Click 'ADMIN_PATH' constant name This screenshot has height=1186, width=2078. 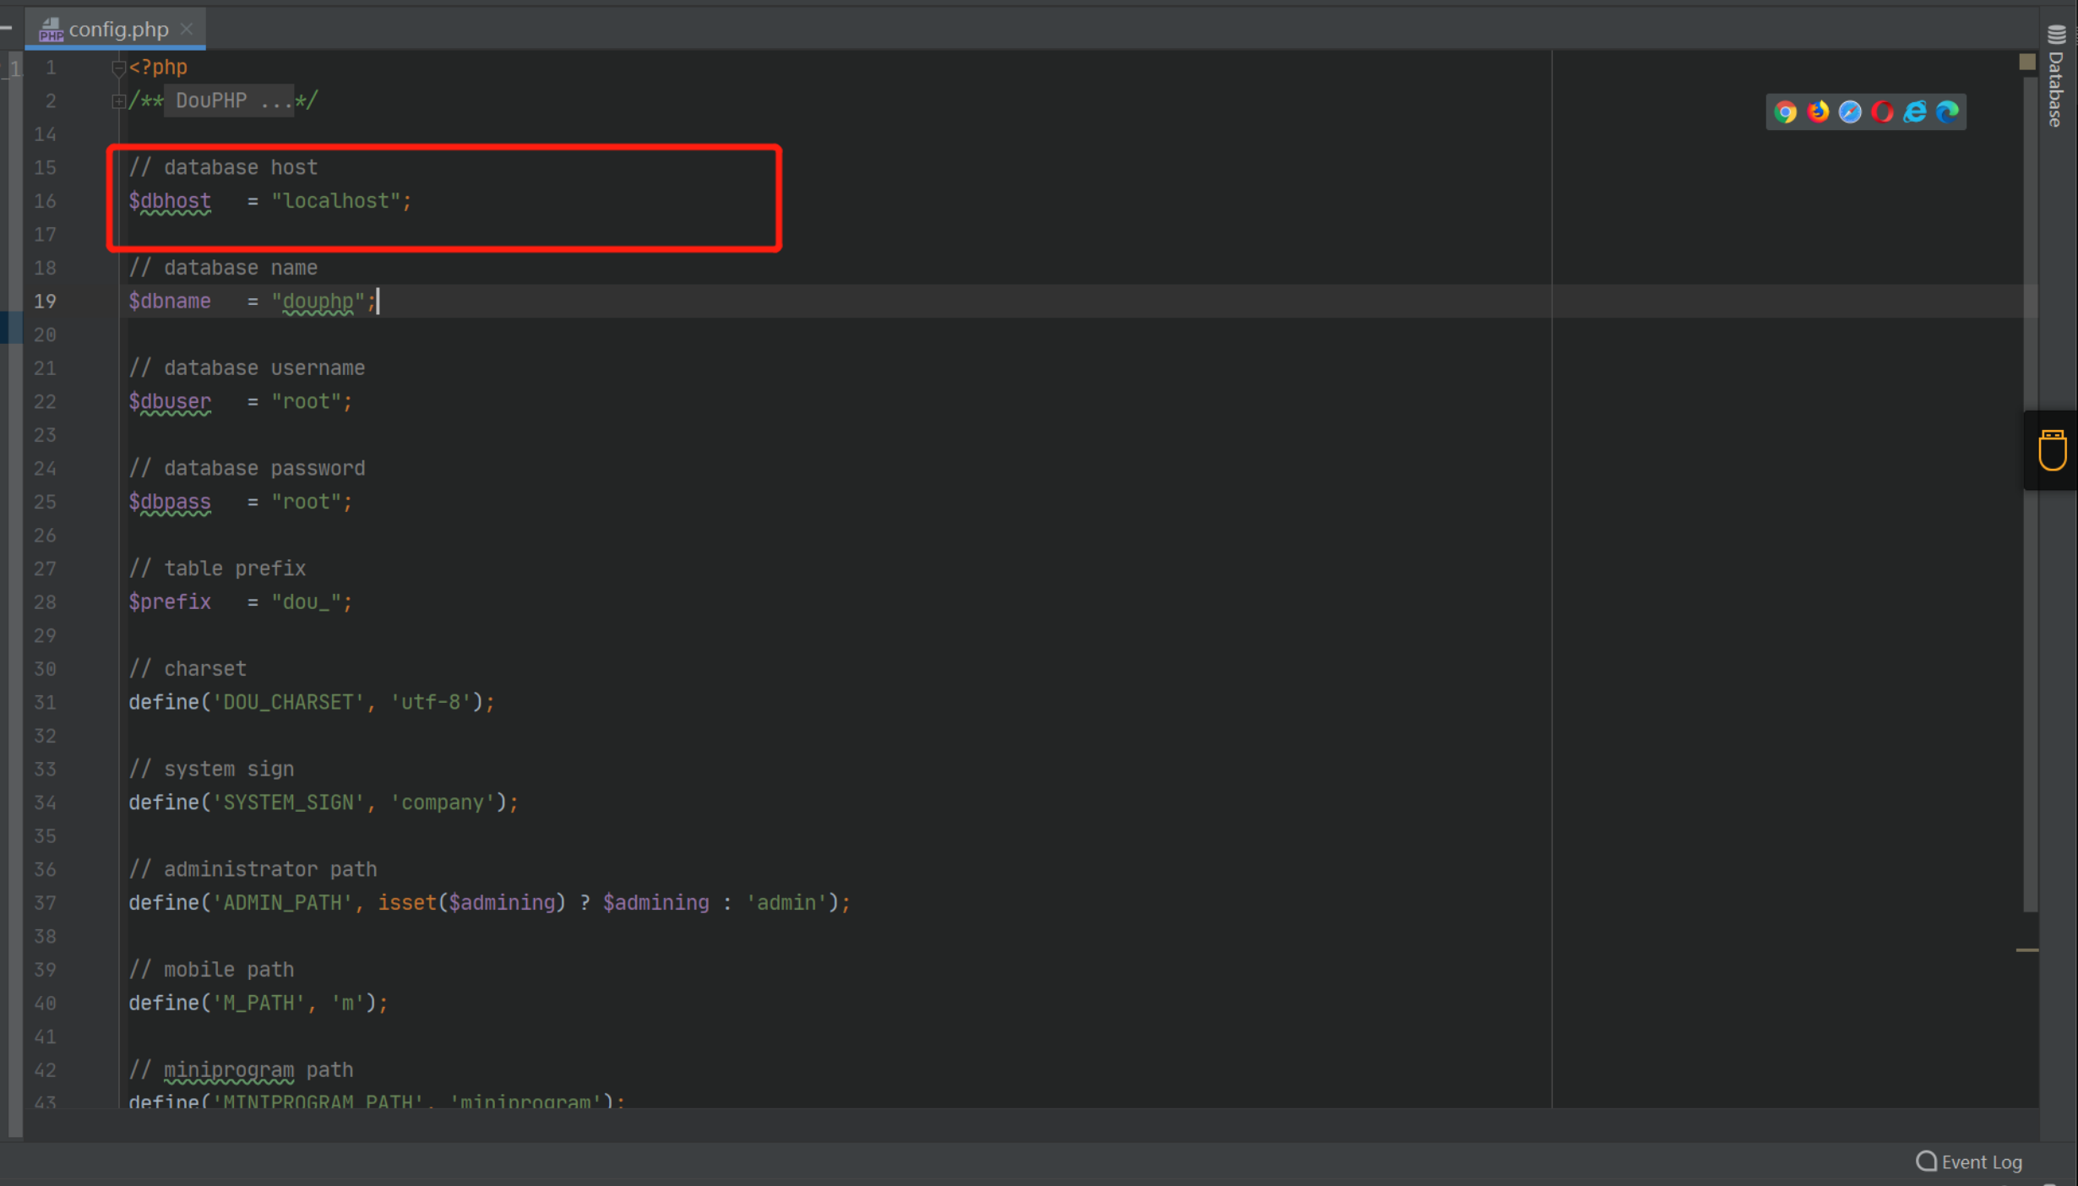(x=282, y=902)
